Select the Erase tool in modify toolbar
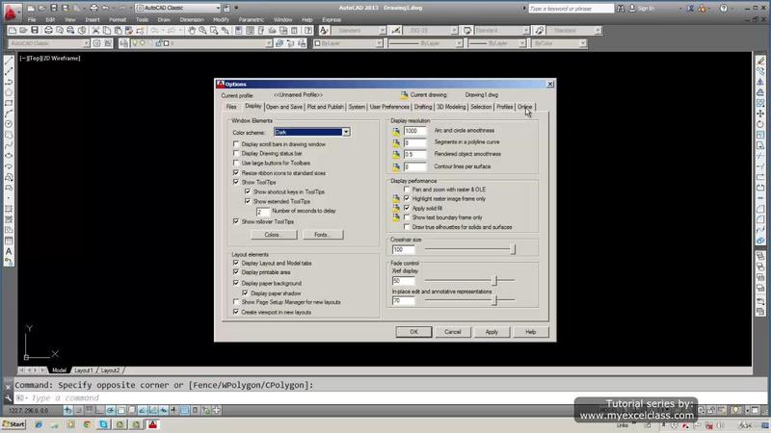The image size is (771, 433). point(760,61)
